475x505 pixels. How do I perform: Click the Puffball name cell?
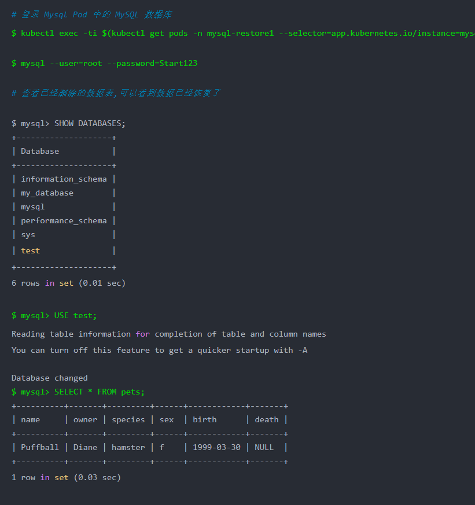pyautogui.click(x=40, y=447)
